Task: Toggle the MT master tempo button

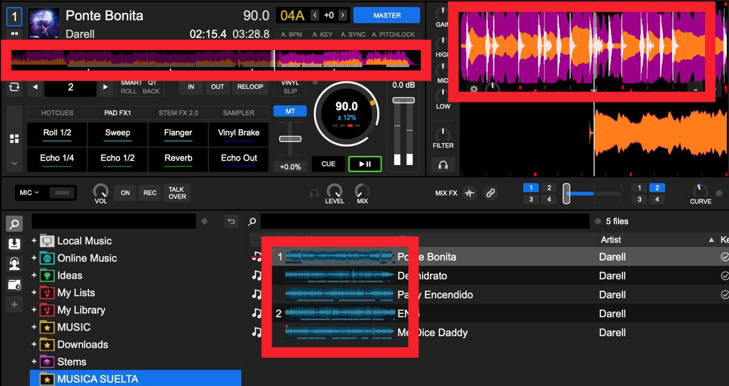Action: coord(290,111)
